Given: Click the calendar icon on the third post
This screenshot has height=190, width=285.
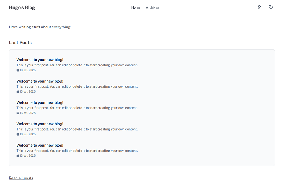Looking at the screenshot, I should 18,113.
